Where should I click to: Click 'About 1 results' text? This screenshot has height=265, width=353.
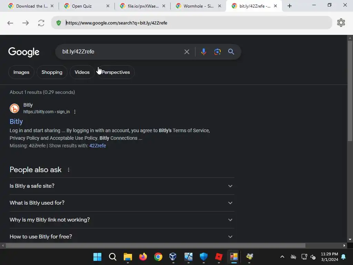click(x=42, y=92)
